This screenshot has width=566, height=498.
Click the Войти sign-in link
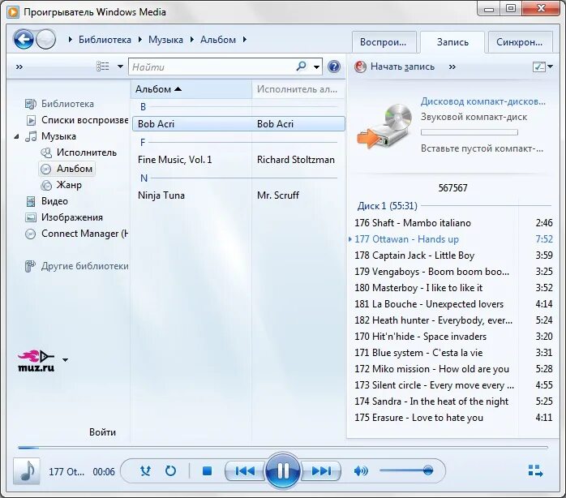pyautogui.click(x=102, y=432)
